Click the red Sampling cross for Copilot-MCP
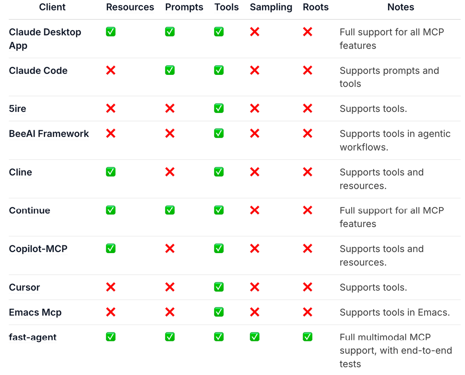The width and height of the screenshot is (465, 375). pos(255,249)
